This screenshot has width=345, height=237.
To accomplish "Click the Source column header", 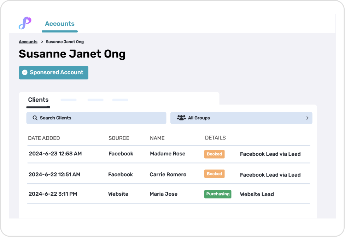I will pos(119,138).
